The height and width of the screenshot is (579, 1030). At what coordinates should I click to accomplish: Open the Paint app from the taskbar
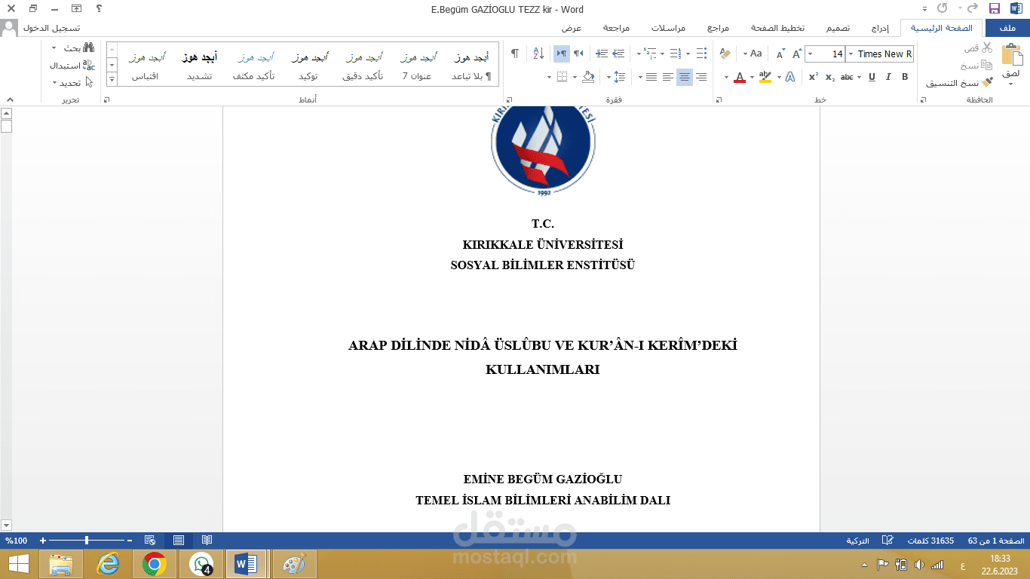click(x=294, y=564)
